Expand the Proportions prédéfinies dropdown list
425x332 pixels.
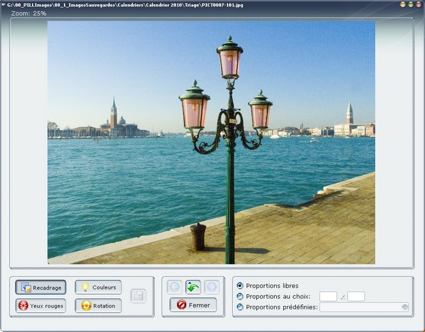coord(404,307)
